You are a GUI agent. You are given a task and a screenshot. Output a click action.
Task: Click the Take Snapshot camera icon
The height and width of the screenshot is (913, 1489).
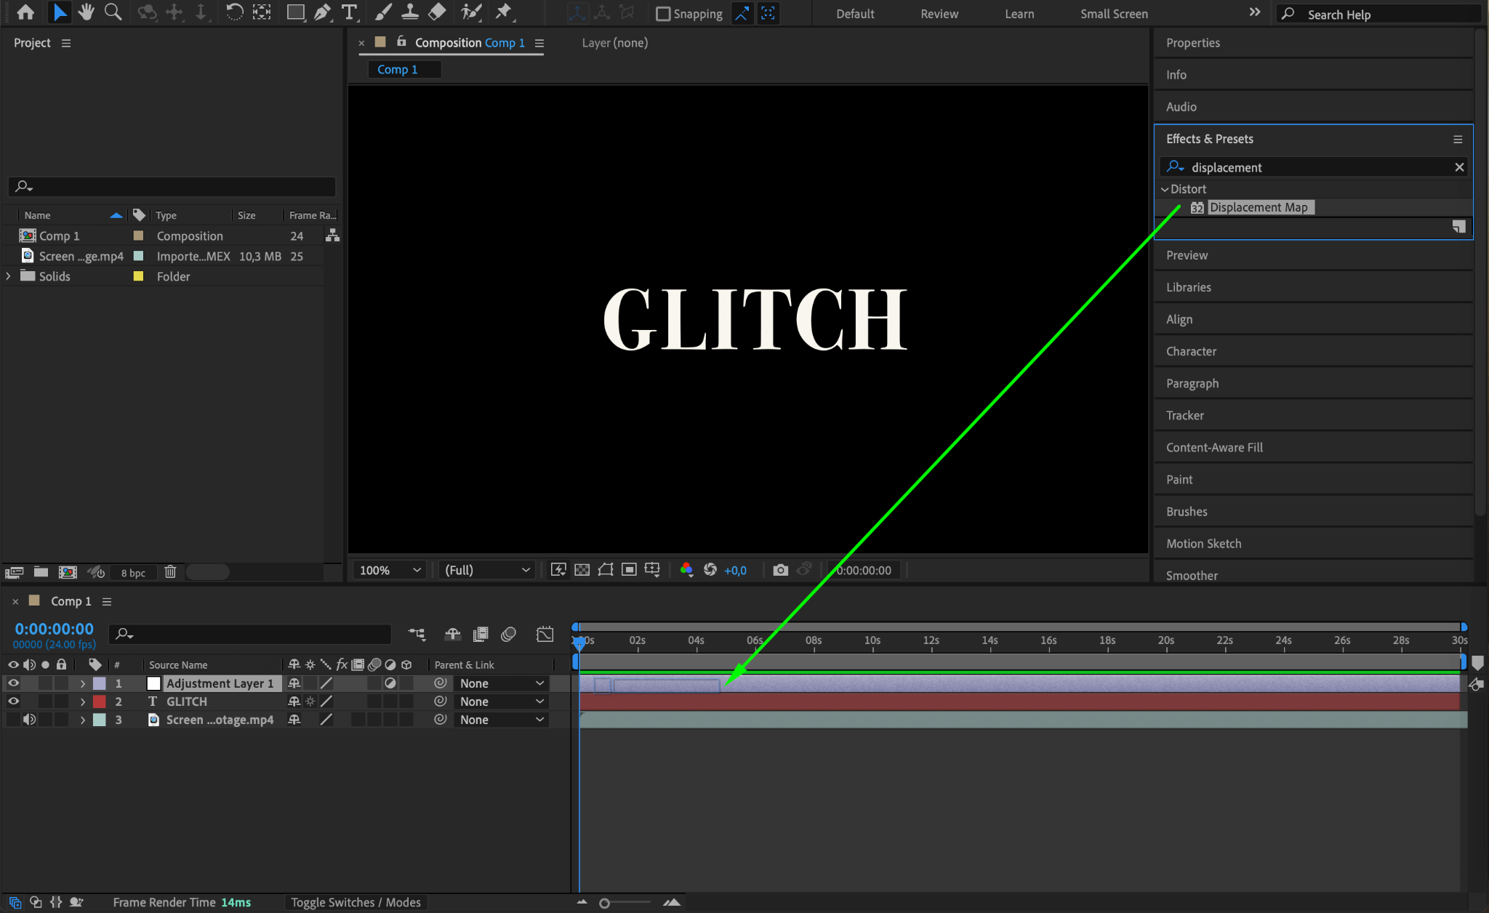tap(780, 570)
